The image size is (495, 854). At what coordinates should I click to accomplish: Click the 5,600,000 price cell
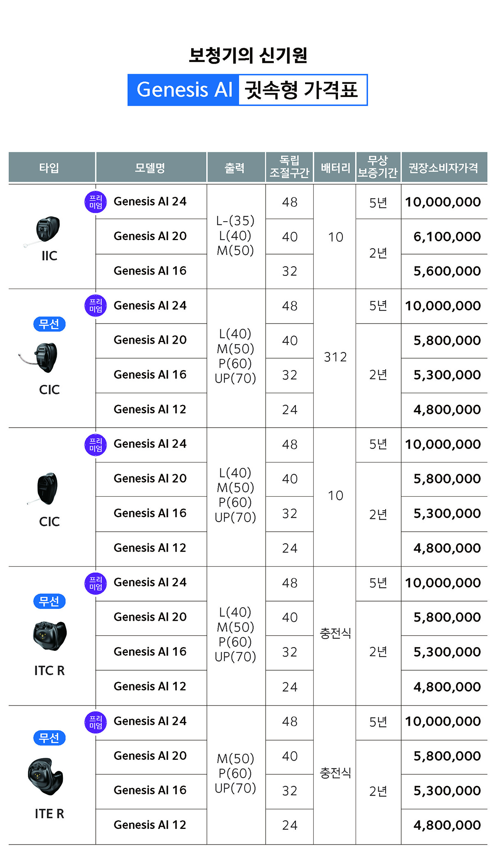click(446, 271)
